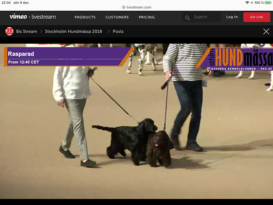Screen dimensions: 273x205
Task: Open the Bis Stream round avatar logo
Action: pyautogui.click(x=9, y=31)
